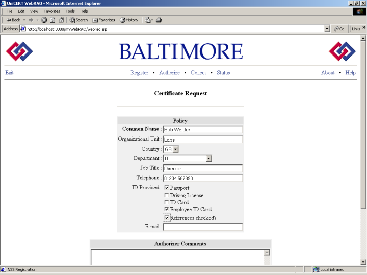
Task: Click into the Organizational Unit field
Action: coord(203,140)
